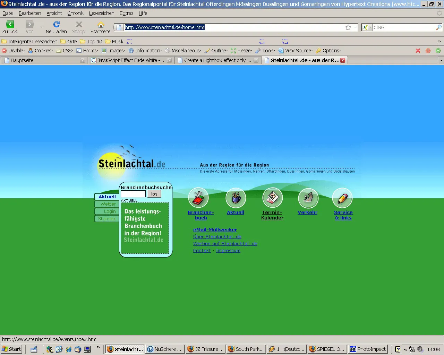
Task: Open the Kontakt link
Action: click(x=202, y=250)
